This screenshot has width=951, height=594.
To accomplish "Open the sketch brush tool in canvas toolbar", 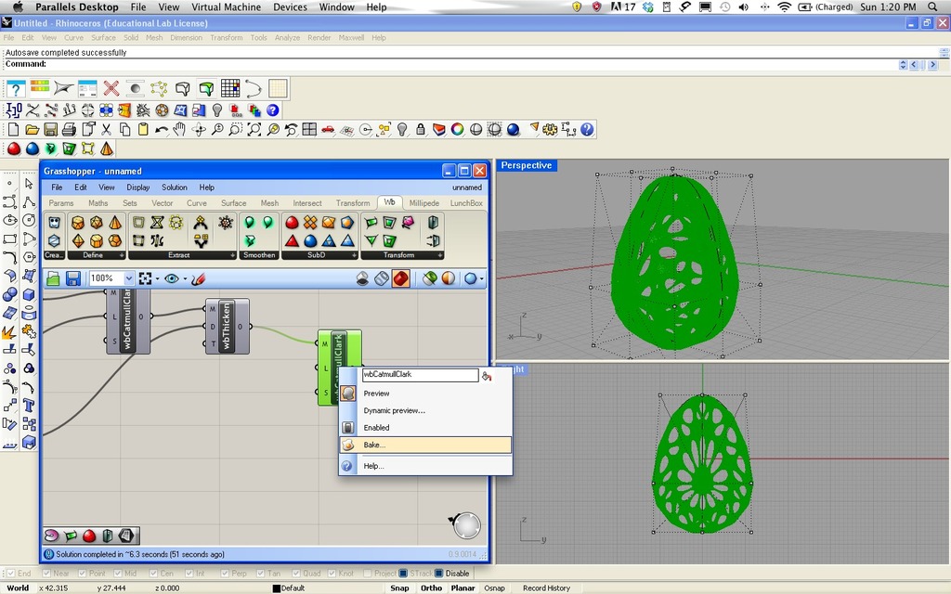I will (199, 278).
